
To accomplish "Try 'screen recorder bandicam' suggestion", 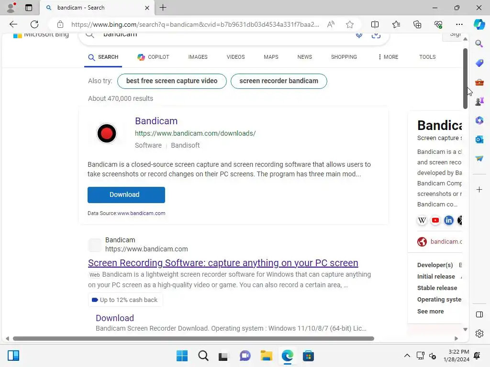I will tap(279, 81).
